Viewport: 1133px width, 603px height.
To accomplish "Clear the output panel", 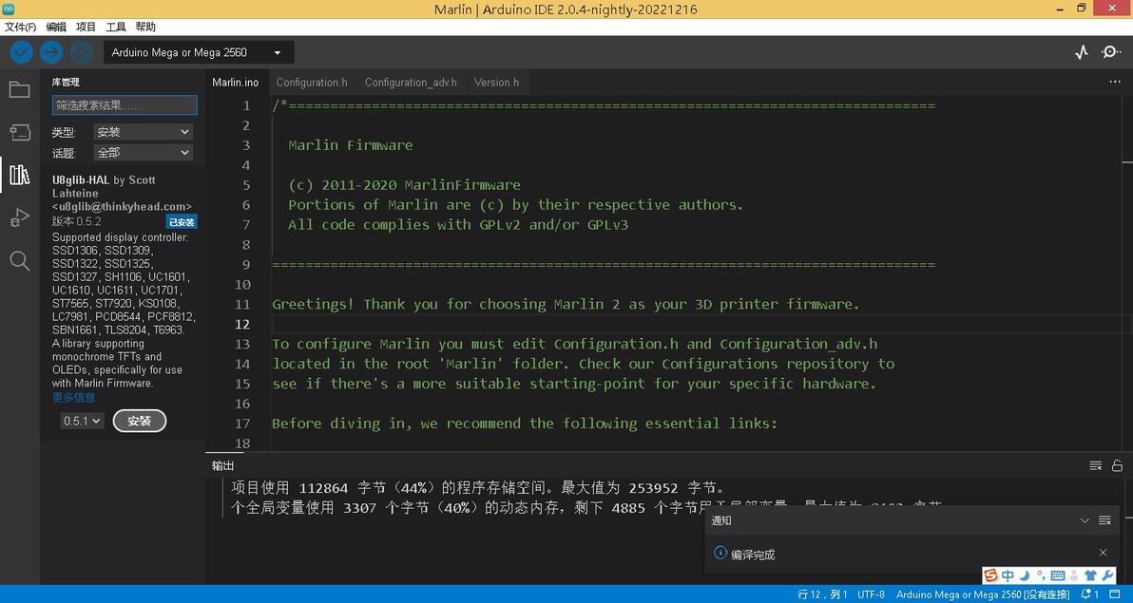I will point(1095,466).
